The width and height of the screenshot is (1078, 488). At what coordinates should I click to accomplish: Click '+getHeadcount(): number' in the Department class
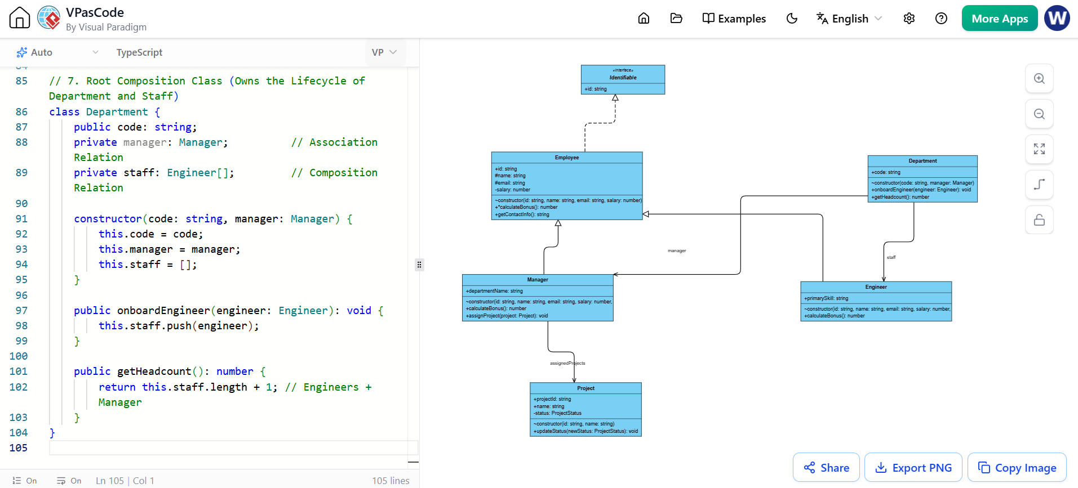click(x=900, y=197)
